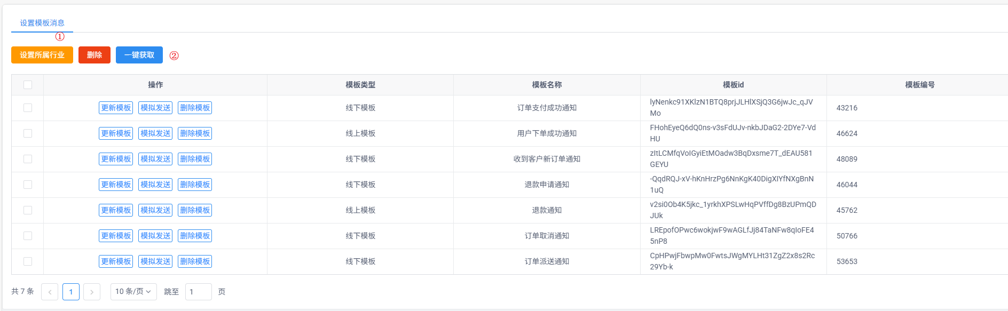Viewport: 1008px width, 311px height.
Task: Tick the select-all checkbox in table header
Action: pos(28,85)
